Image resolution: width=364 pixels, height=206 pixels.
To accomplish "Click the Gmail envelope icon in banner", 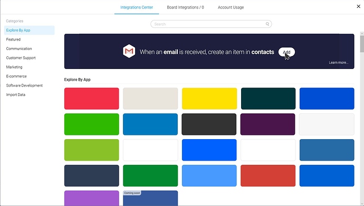I will click(129, 51).
